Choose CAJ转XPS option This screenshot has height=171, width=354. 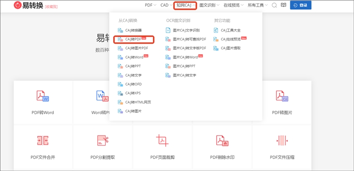[x=129, y=93]
